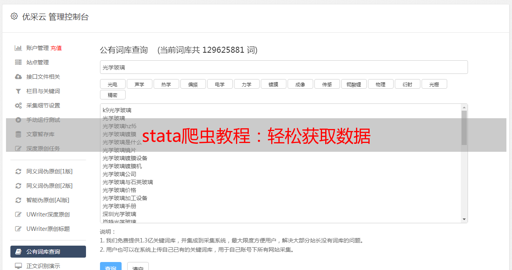This screenshot has height=270, width=512.
Task: Click the red 充值 recharge link
Action: coord(56,48)
